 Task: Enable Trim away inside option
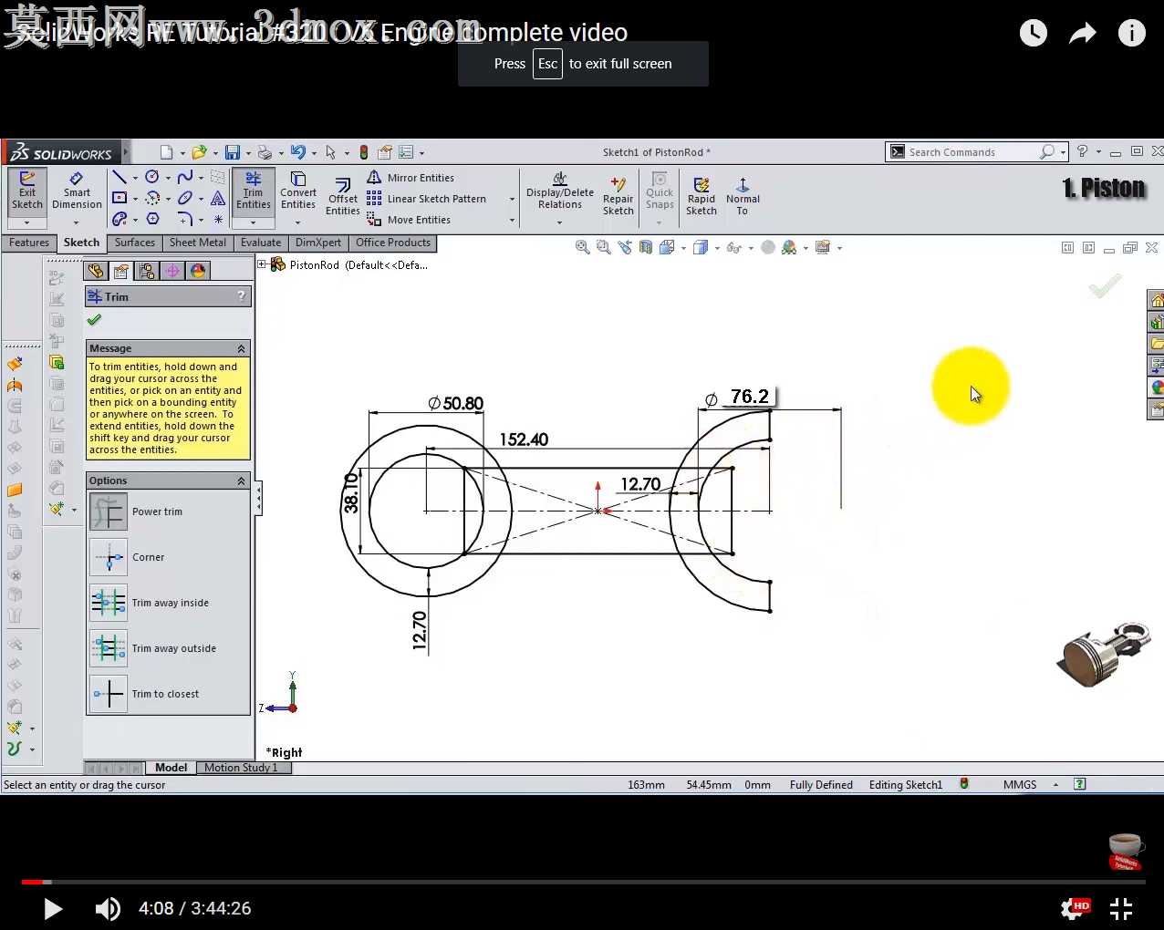109,603
